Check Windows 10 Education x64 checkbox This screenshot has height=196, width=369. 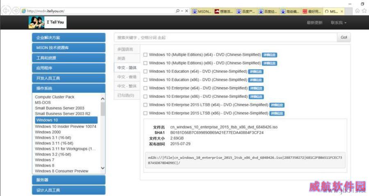pos(146,71)
